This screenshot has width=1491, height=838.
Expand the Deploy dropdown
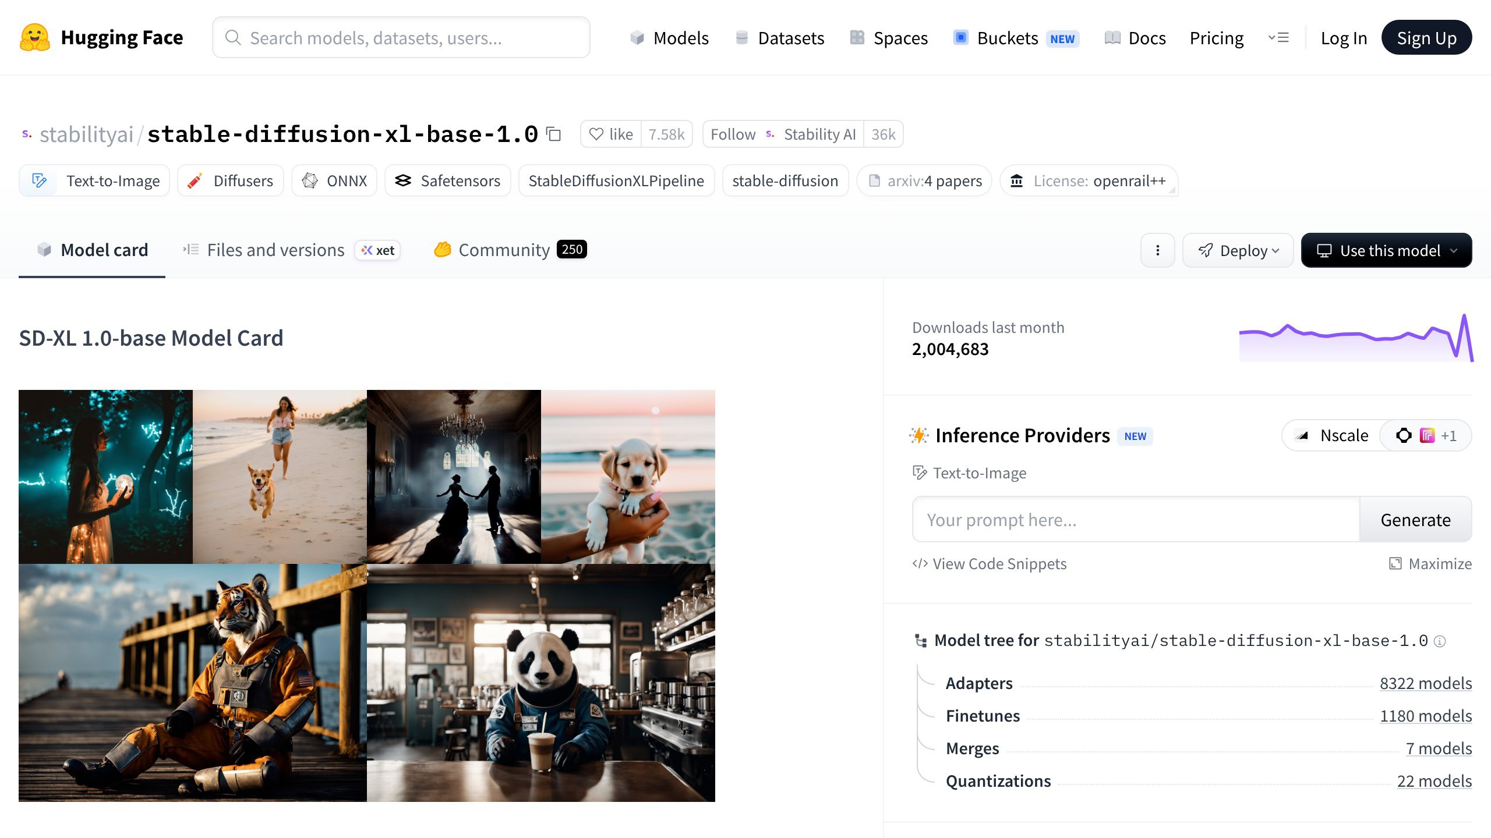[1238, 250]
